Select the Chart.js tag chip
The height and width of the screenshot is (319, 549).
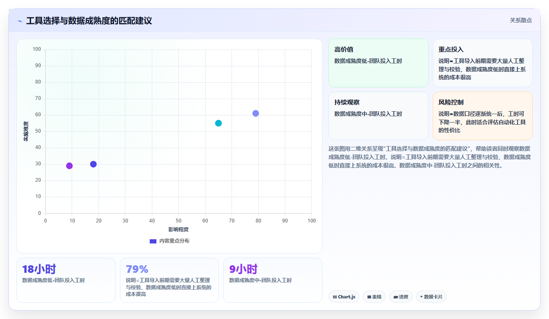tap(344, 297)
